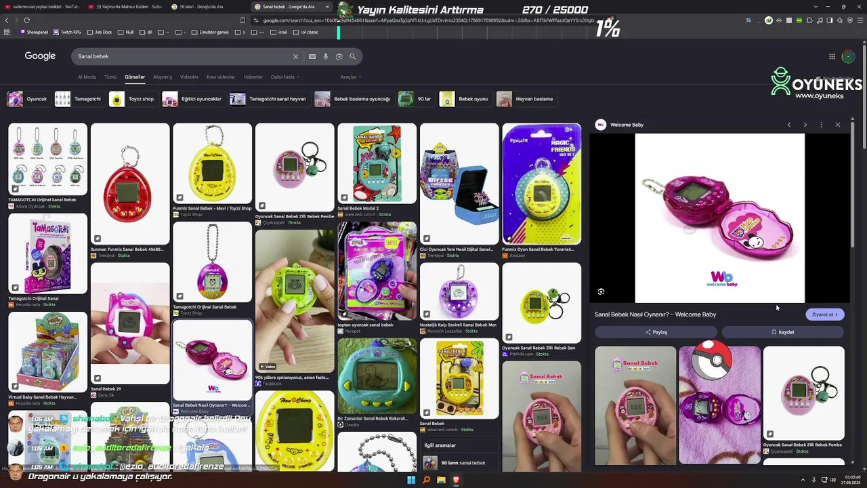
Task: Open the 'Sanal Bebek Nasıl Oynanır?' title link
Action: (x=655, y=314)
